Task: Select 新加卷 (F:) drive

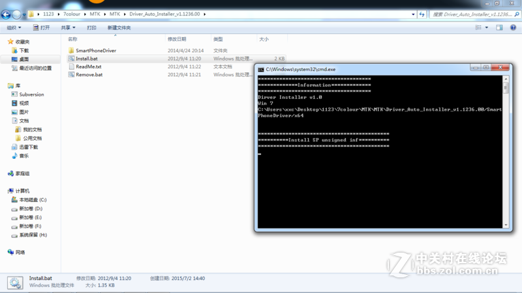Action: point(30,226)
